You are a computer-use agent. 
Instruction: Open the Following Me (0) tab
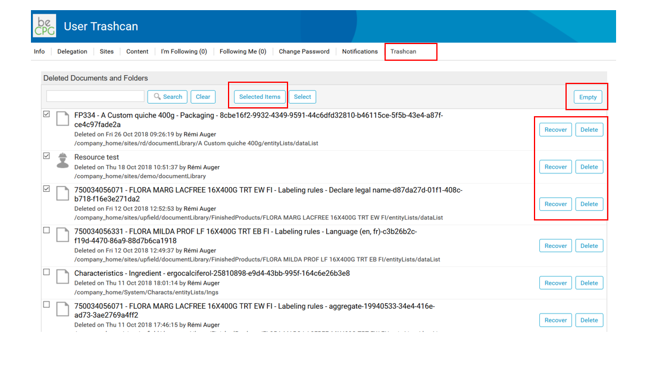(x=243, y=51)
